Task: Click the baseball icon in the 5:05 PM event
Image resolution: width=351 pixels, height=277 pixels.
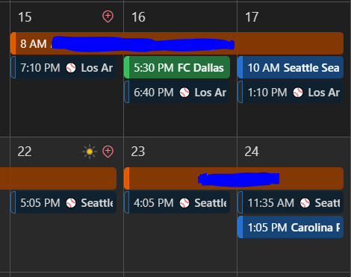Action: [71, 203]
